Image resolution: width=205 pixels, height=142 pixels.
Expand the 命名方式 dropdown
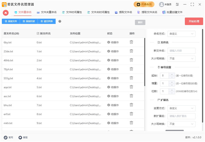182,34
